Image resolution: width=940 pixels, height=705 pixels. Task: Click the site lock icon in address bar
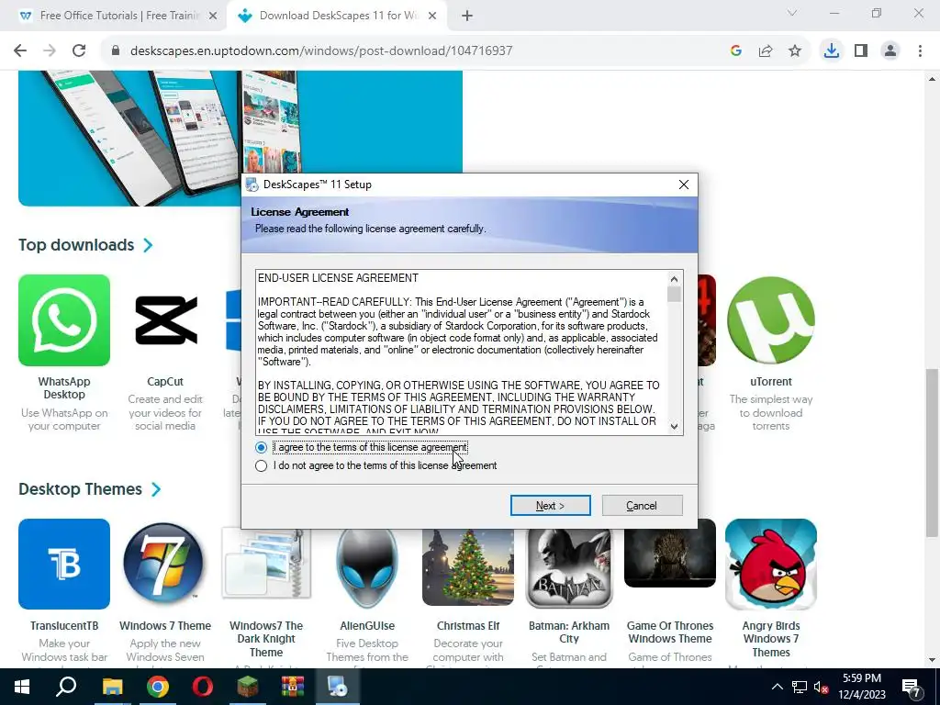116,51
